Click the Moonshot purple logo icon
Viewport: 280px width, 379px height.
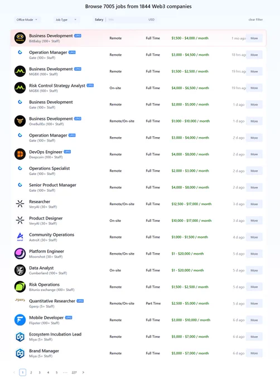[20, 254]
